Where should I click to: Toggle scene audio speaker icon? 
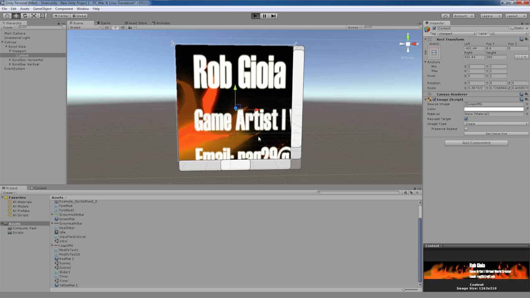coord(123,27)
